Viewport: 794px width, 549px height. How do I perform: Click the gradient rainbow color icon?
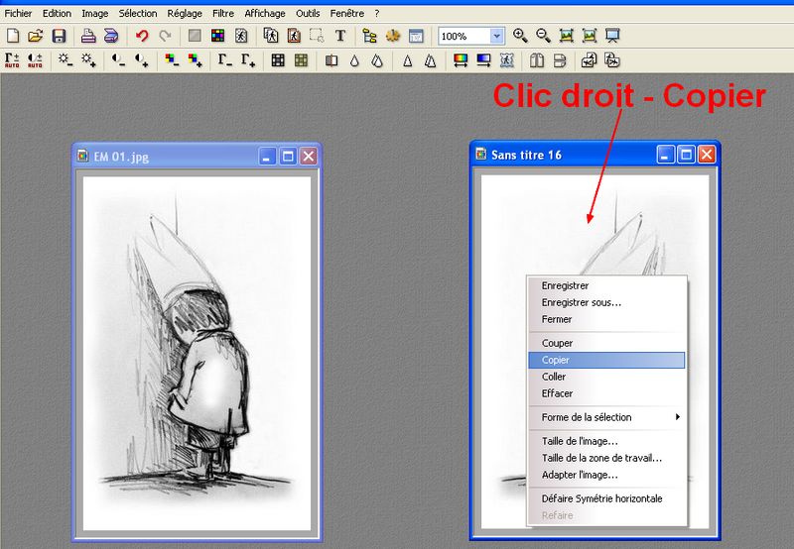pos(461,60)
